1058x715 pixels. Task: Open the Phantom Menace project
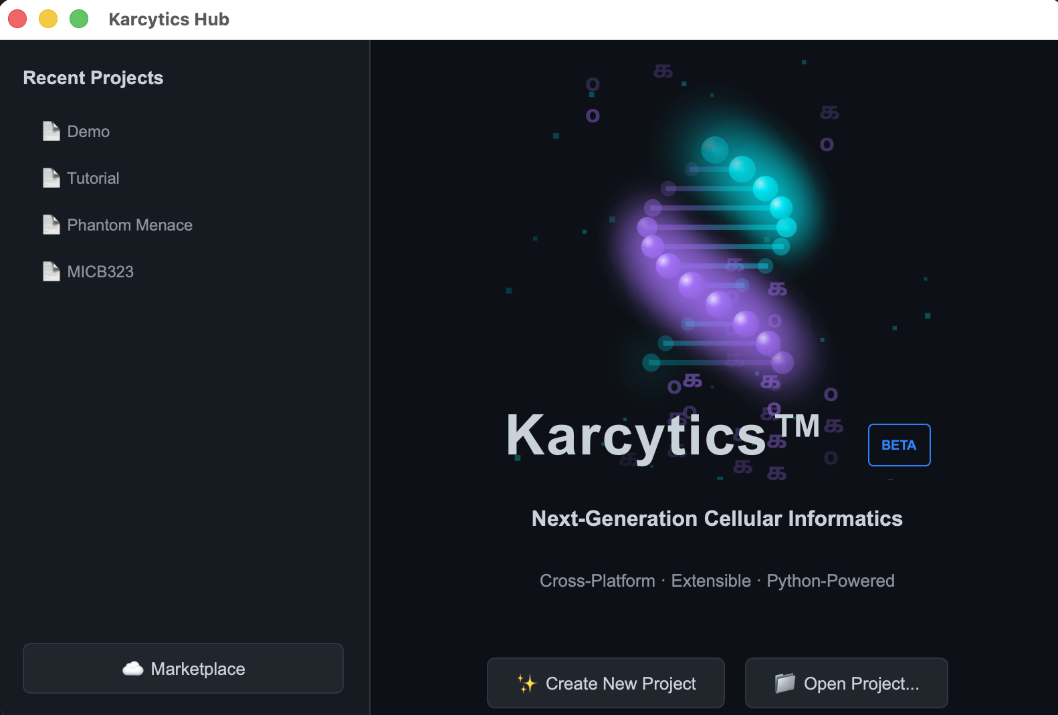click(130, 225)
